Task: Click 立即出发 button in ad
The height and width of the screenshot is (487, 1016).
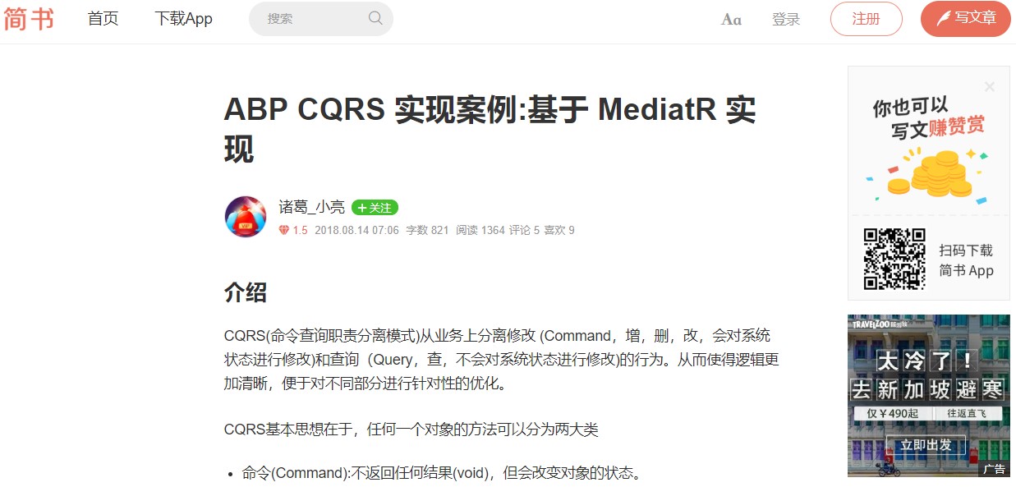Action: [926, 446]
